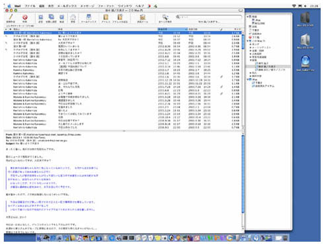Open search field magnifier options
The image size is (324, 245).
(x=178, y=17)
